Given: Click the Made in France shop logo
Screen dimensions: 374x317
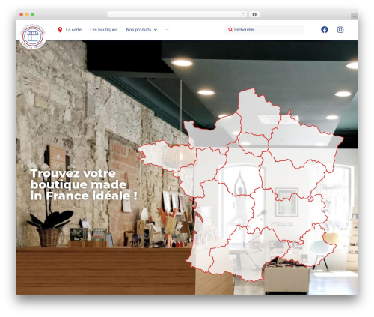Looking at the screenshot, I should [x=33, y=37].
